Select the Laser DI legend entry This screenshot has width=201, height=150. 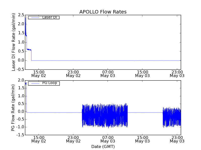(49, 17)
